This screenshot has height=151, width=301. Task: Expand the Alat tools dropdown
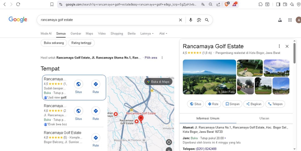pos(163,34)
